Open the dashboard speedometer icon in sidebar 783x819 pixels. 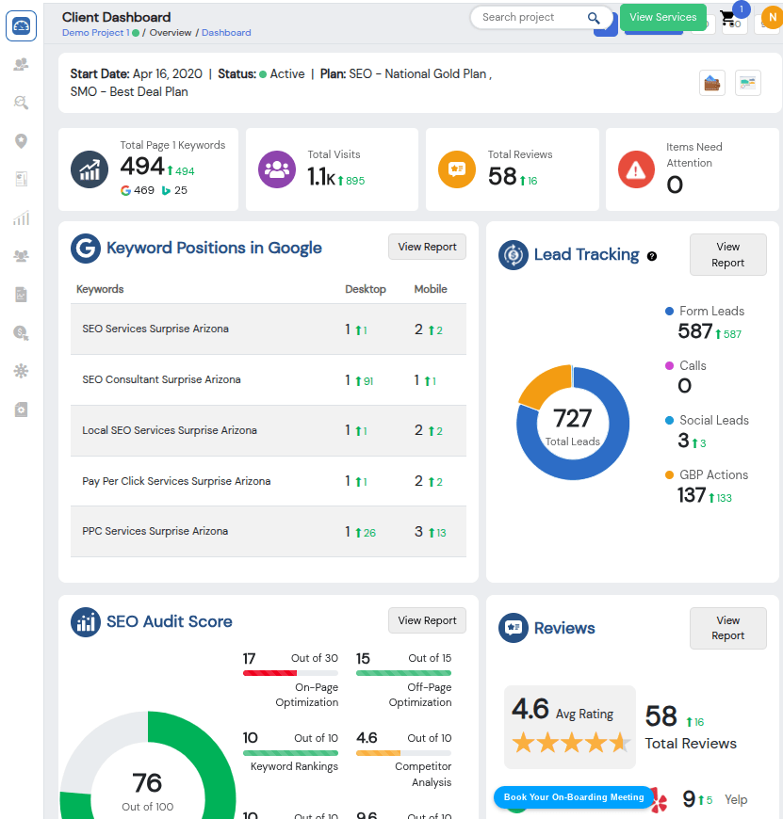(x=21, y=25)
